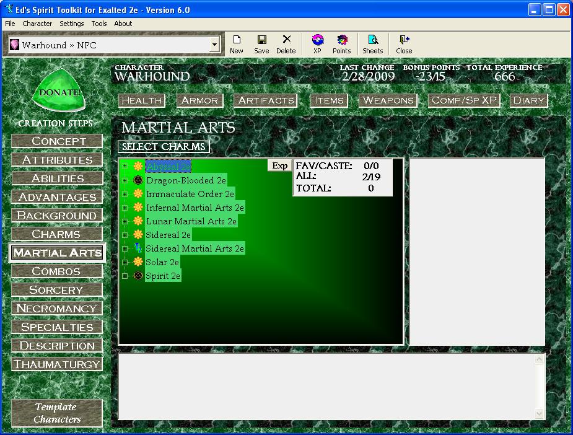The width and height of the screenshot is (573, 435).
Task: Open the Sheets toolbar icon
Action: click(x=373, y=45)
